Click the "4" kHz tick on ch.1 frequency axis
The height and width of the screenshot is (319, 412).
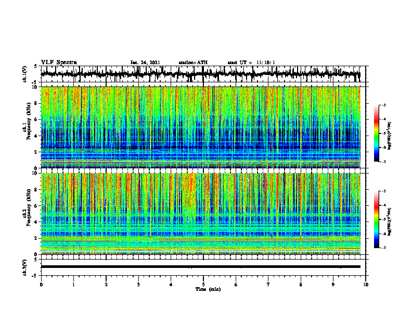coord(36,136)
